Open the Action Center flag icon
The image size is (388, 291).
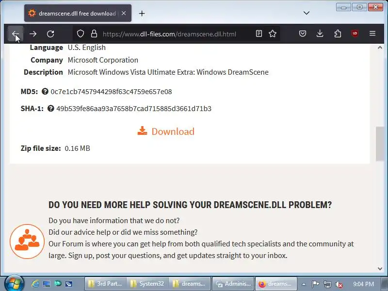315,284
